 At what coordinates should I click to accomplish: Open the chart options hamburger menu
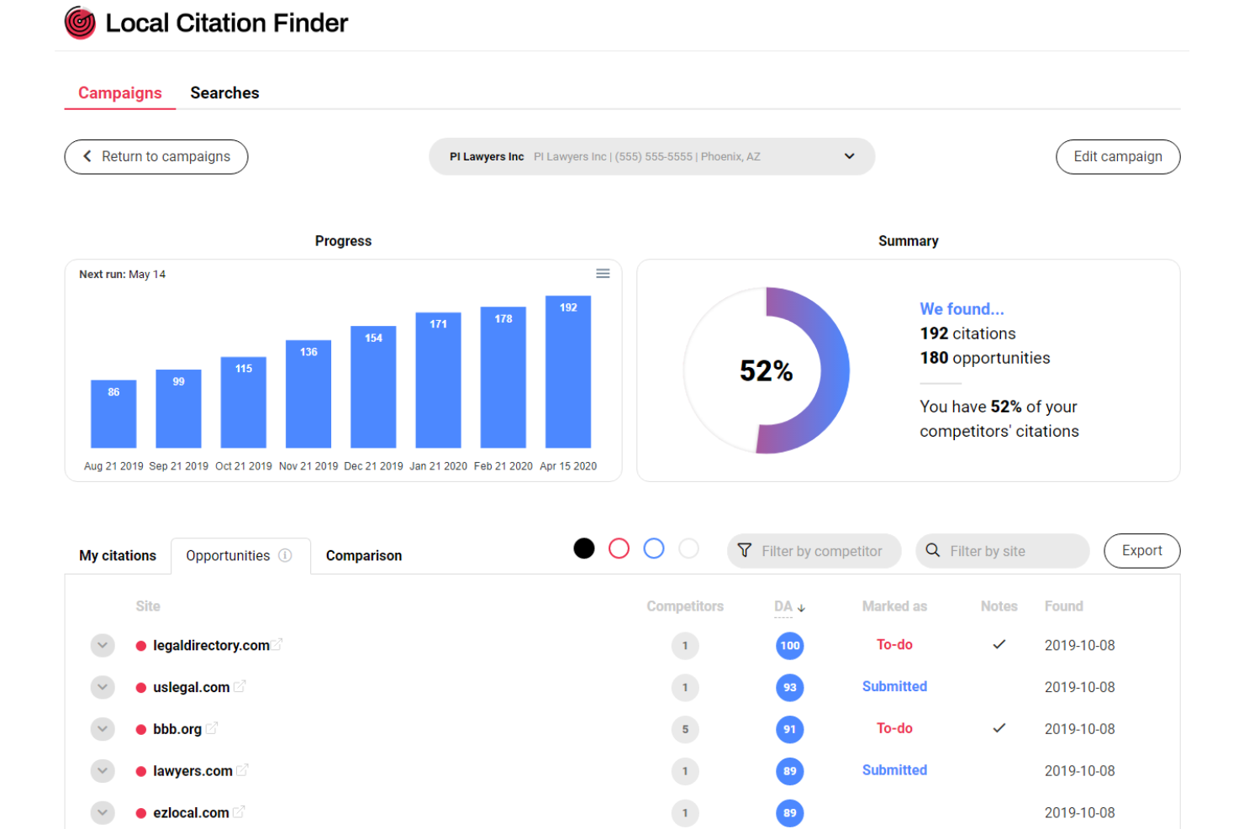point(603,273)
